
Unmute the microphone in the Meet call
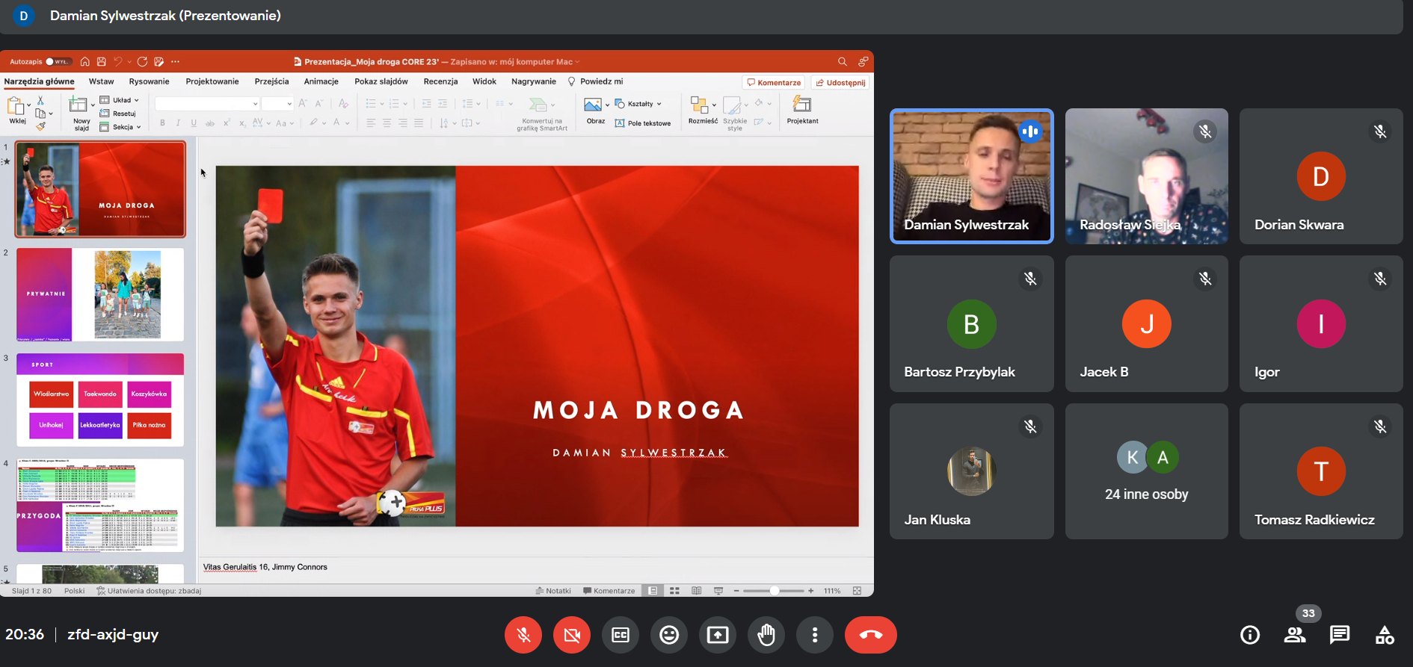click(523, 635)
